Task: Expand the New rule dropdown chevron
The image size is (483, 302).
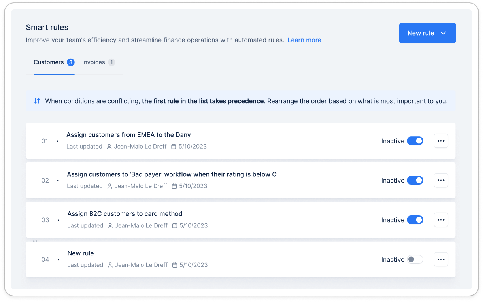Action: 443,33
